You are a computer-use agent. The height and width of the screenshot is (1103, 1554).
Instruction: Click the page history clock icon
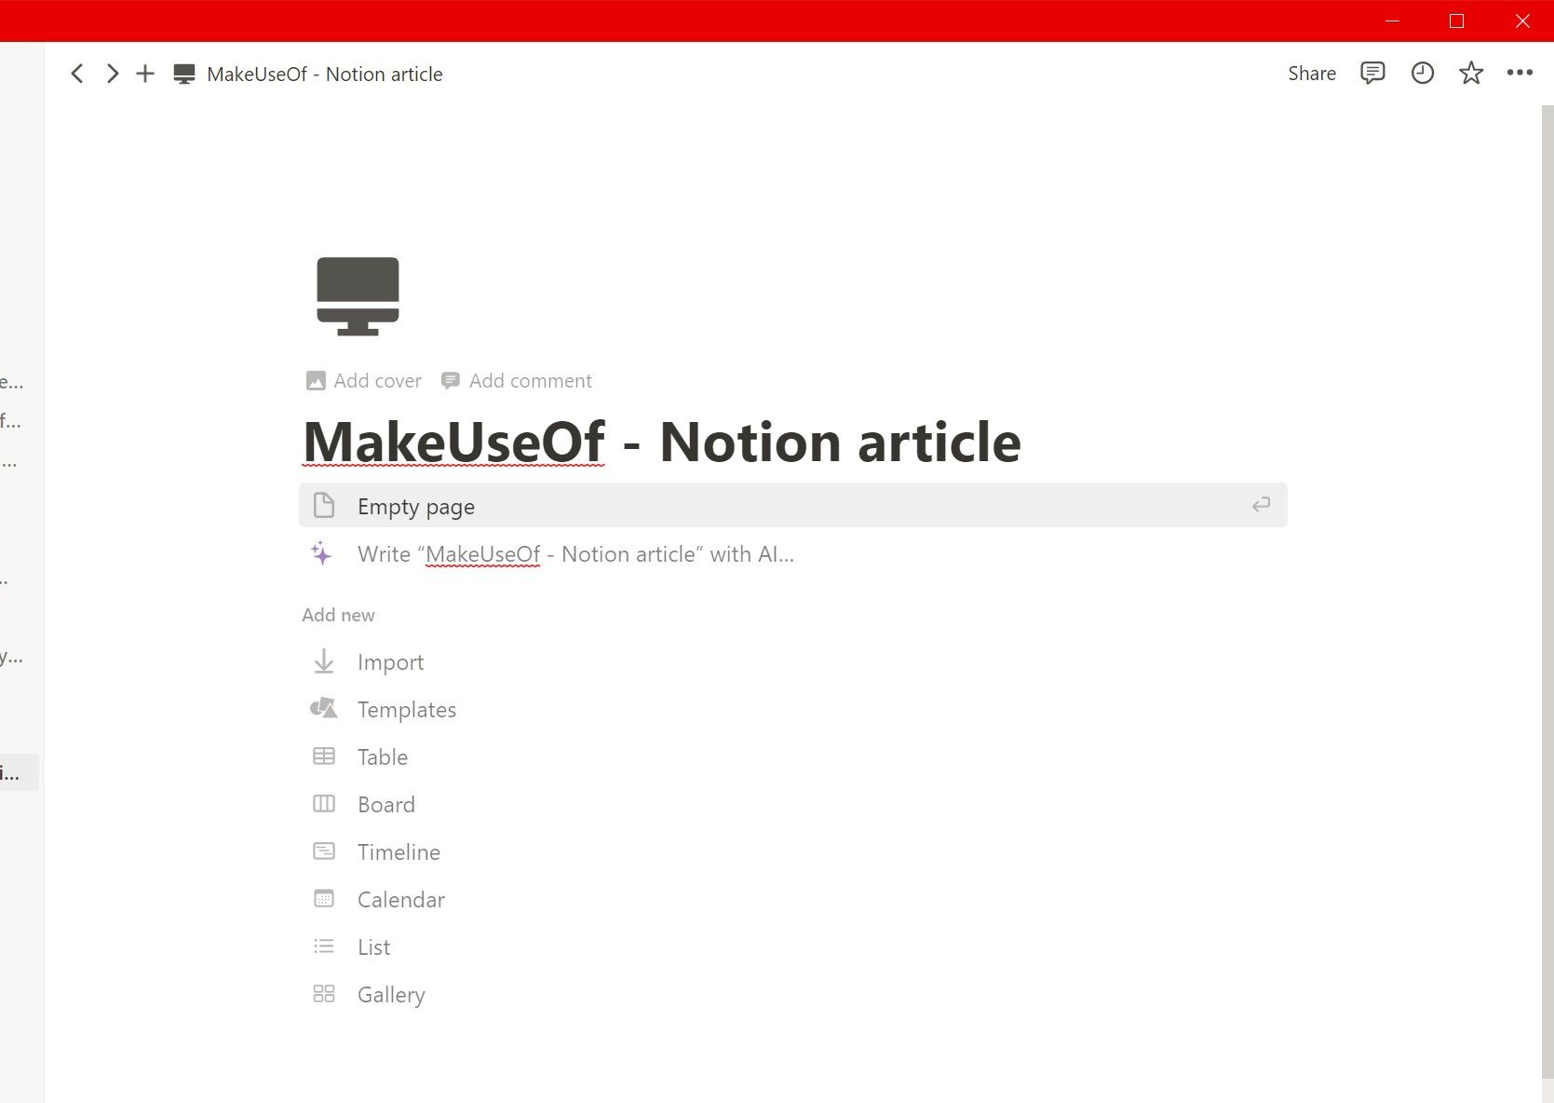[x=1422, y=73]
